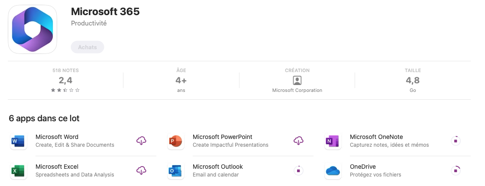Stop the Microsoft Outlook download
This screenshot has width=485, height=186.
pyautogui.click(x=298, y=170)
